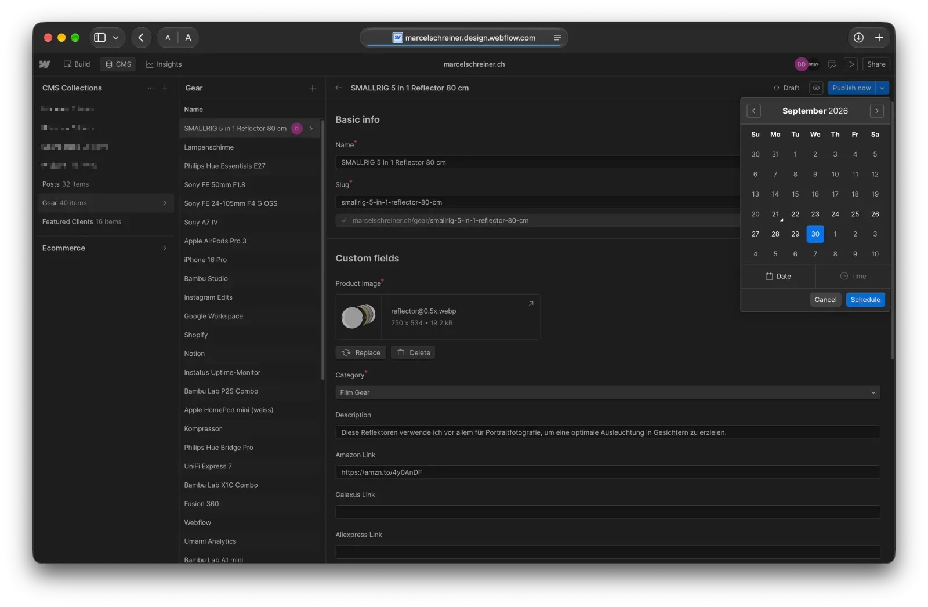Click the Safari address bar URL

[470, 38]
